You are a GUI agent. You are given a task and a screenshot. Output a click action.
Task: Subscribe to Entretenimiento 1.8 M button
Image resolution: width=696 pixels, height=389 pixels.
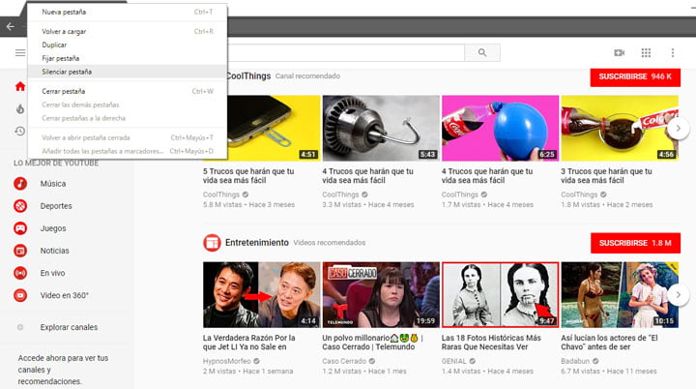[635, 243]
